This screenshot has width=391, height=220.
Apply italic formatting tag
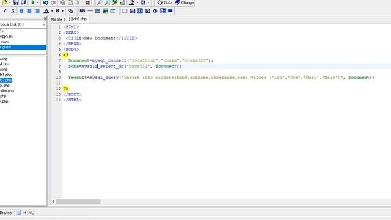5,11
